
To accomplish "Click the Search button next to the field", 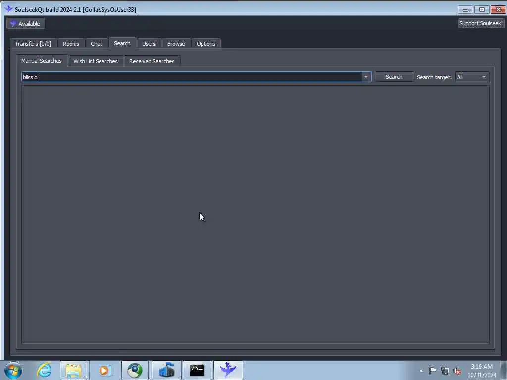I will (394, 77).
